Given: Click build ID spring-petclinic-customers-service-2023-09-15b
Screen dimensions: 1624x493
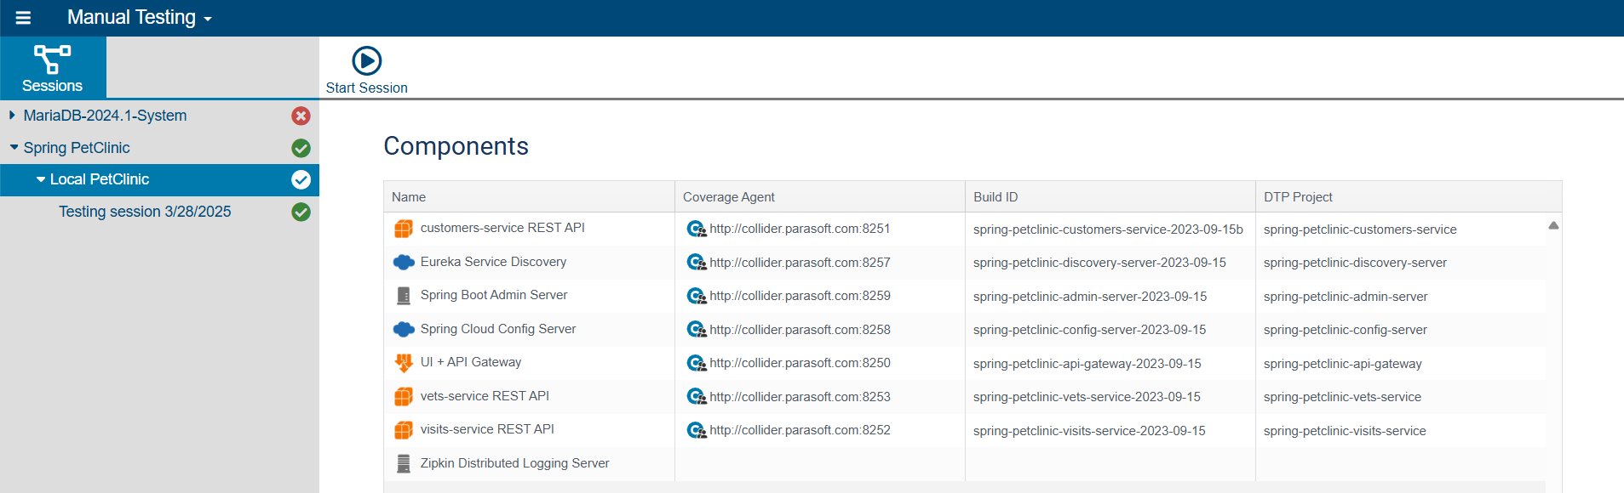Looking at the screenshot, I should (x=1108, y=229).
